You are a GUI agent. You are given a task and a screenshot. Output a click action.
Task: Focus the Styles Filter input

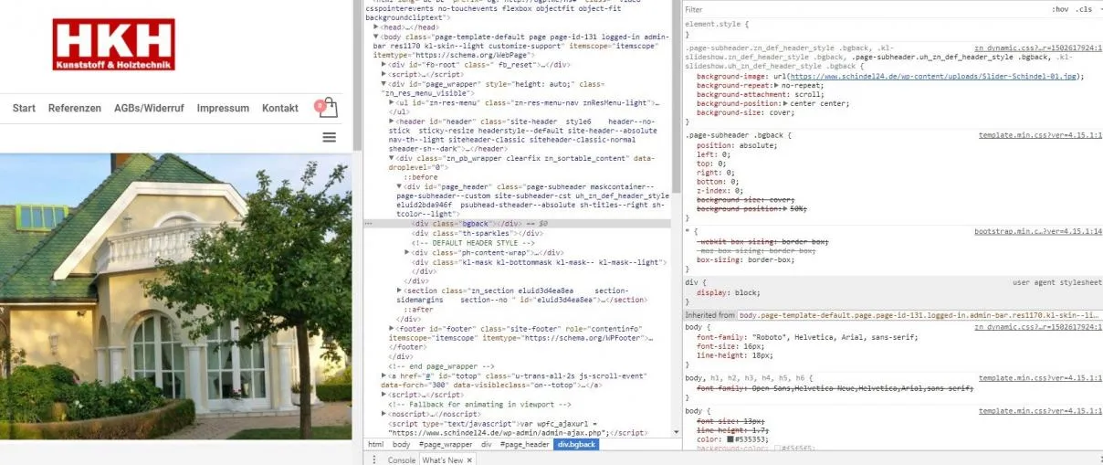[858, 8]
